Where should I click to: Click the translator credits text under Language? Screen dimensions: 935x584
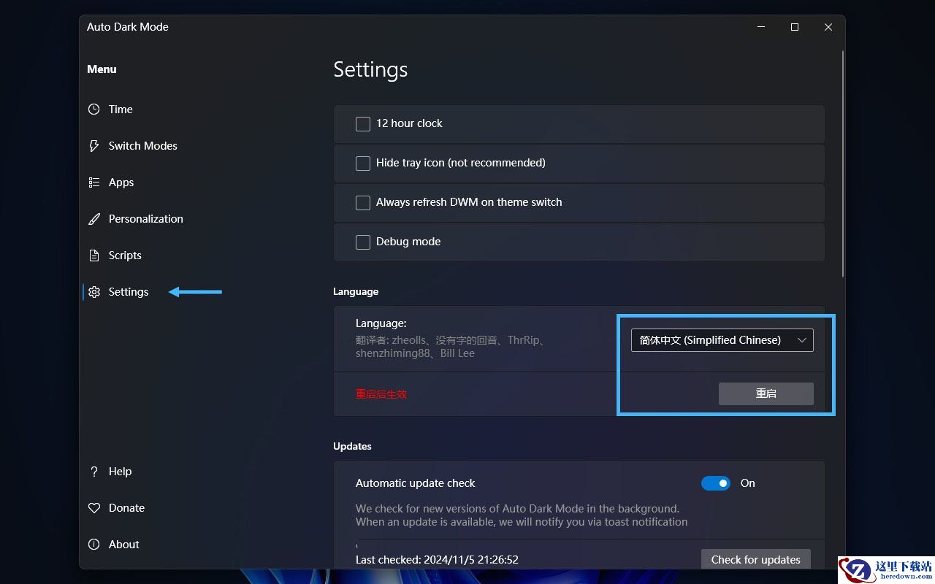451,347
